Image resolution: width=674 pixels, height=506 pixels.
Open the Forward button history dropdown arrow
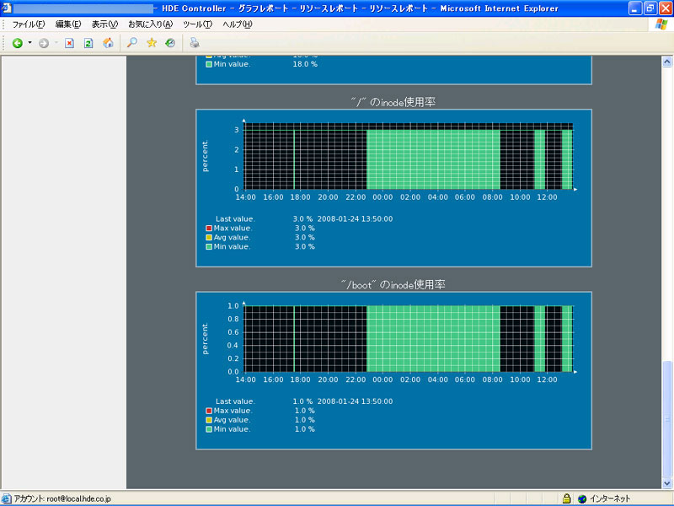coord(56,43)
